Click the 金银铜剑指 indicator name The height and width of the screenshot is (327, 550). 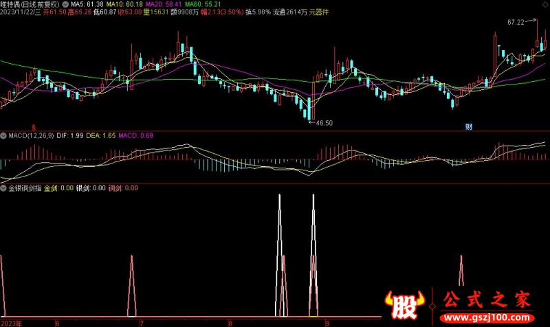25,188
